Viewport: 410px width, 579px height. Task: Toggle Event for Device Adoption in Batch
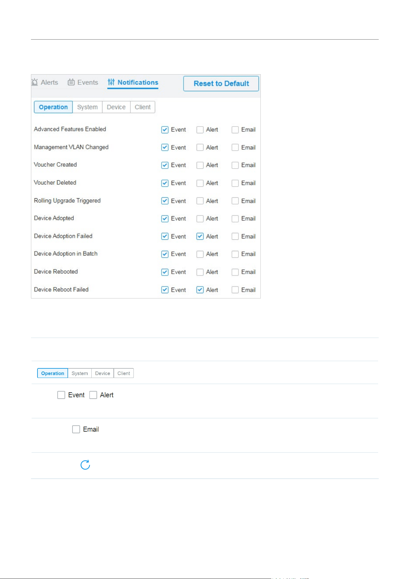165,254
